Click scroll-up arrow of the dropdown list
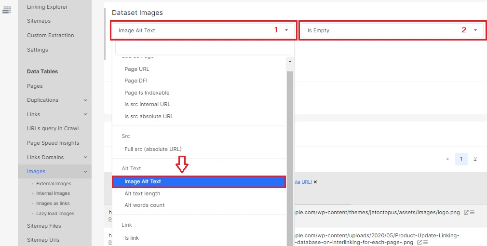This screenshot has height=246, width=487. coord(290,62)
